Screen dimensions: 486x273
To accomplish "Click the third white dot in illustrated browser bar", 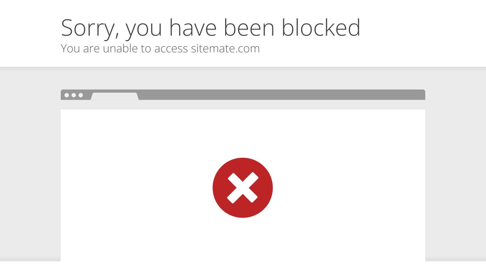I will (x=80, y=95).
